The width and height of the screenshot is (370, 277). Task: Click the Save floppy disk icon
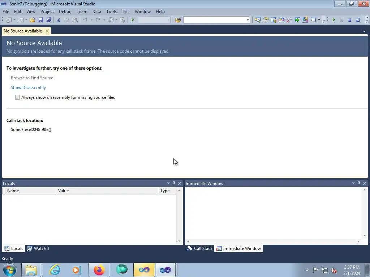40,20
